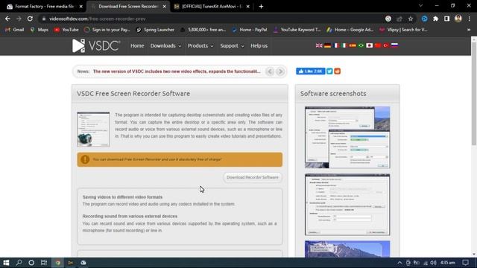Screen dimensions: 477x268
Task: Open the Gmail bookmark
Action: (14, 30)
